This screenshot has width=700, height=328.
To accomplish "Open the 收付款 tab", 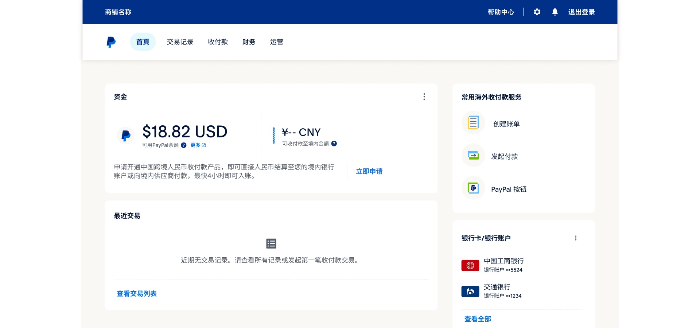I will coord(218,42).
